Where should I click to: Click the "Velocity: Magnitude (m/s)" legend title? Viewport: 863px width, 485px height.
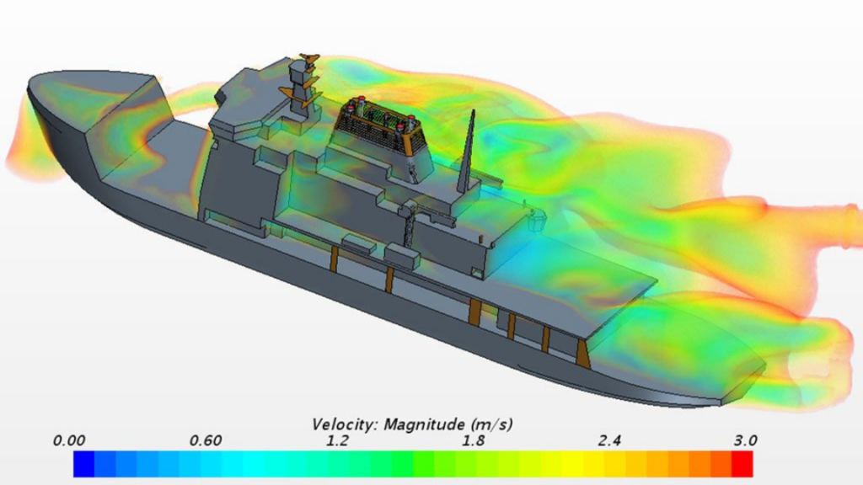(x=412, y=424)
